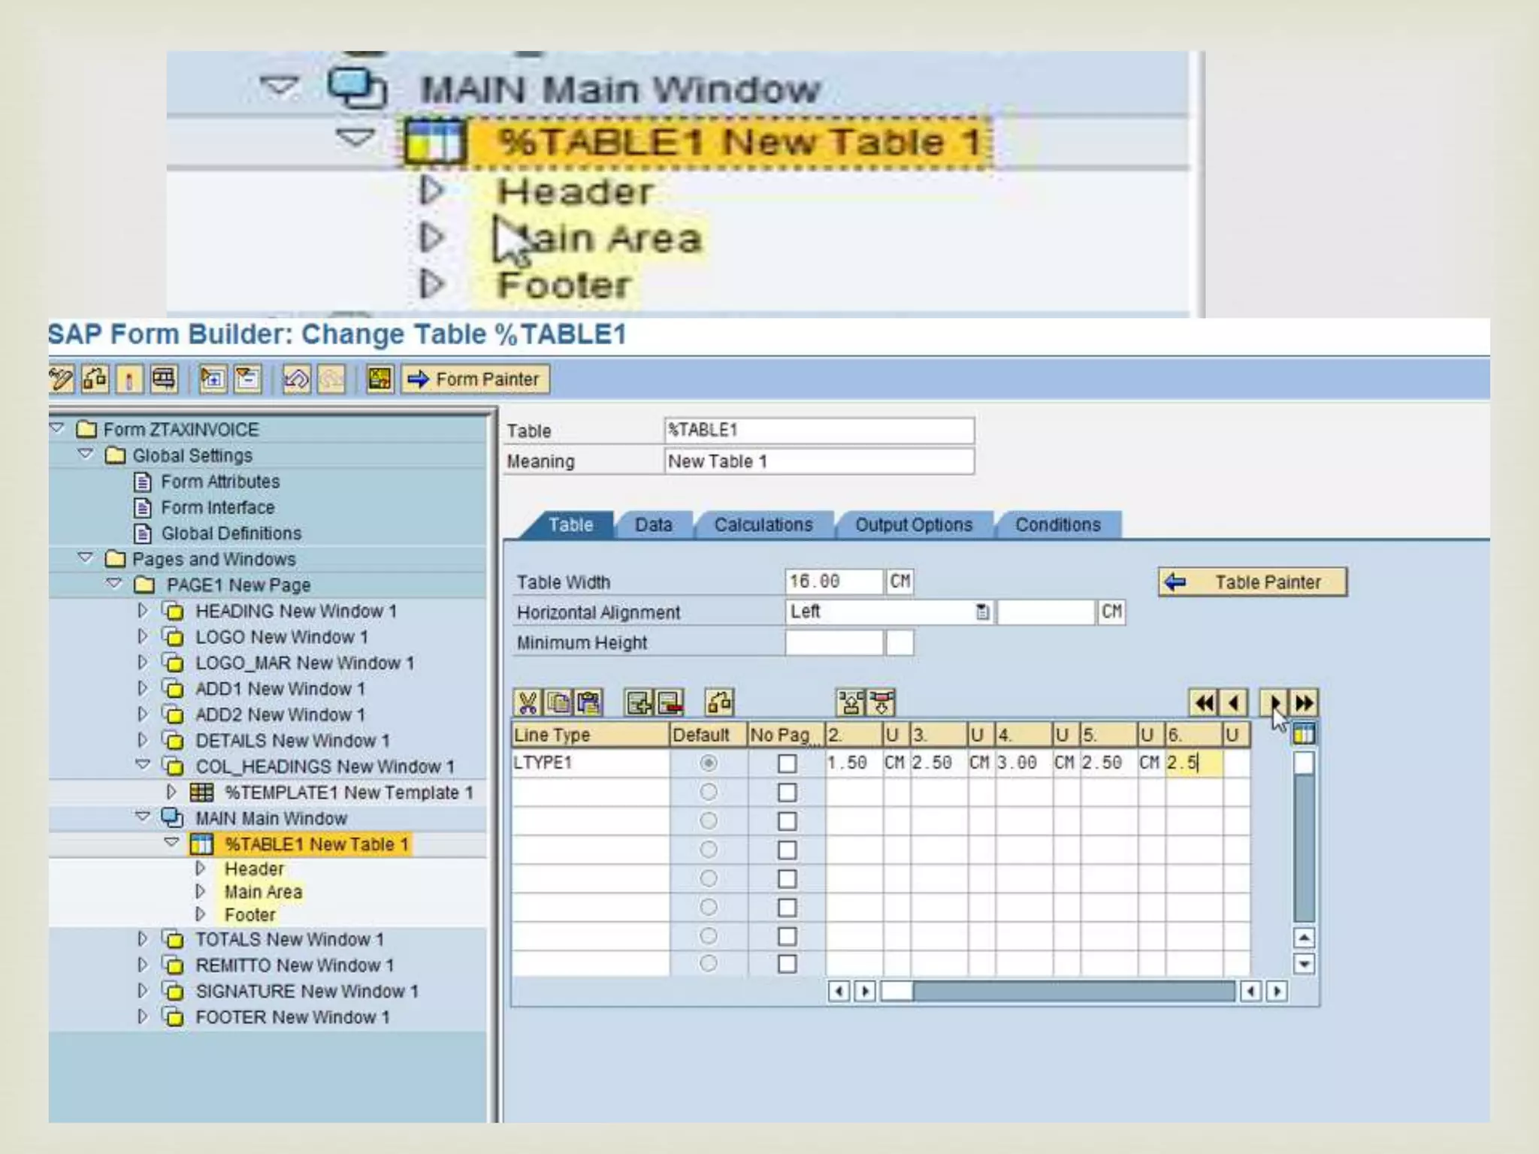The image size is (1539, 1154).
Task: Click table settings icon beside column headers
Action: [1304, 734]
